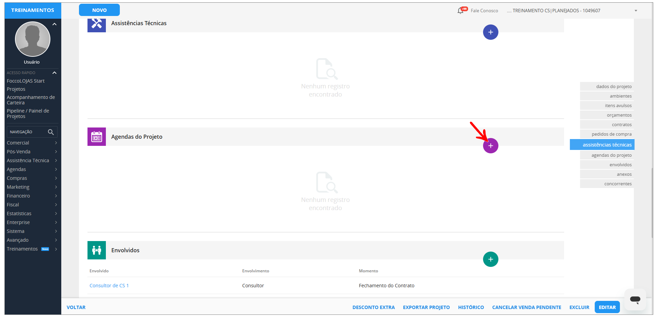Click the TREINAMENTOS header tab
The image size is (658, 324).
[x=33, y=11]
